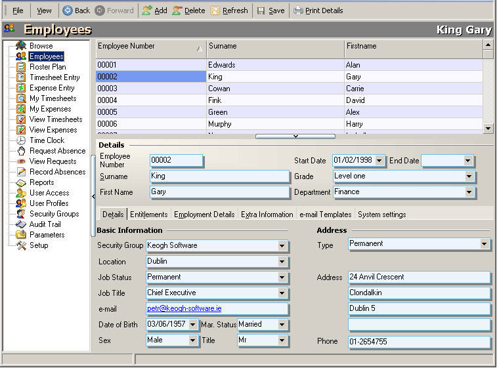
Task: Switch to the Extra Information tab
Action: (267, 215)
